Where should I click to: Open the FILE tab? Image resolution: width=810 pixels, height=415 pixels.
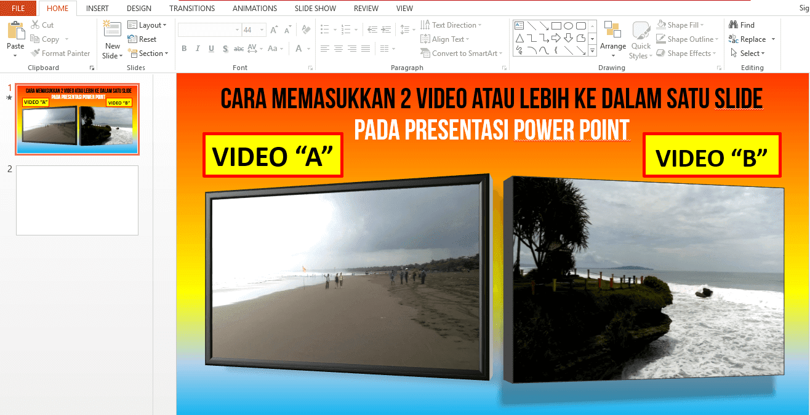[18, 9]
